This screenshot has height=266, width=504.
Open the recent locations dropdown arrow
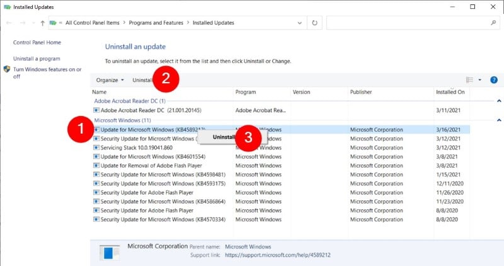33,23
